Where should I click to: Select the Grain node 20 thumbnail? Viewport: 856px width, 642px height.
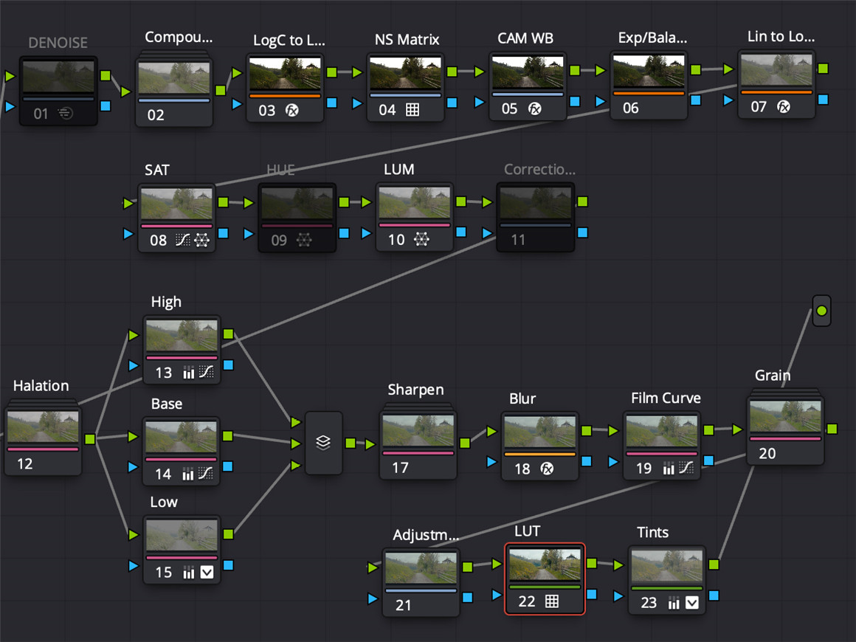785,417
